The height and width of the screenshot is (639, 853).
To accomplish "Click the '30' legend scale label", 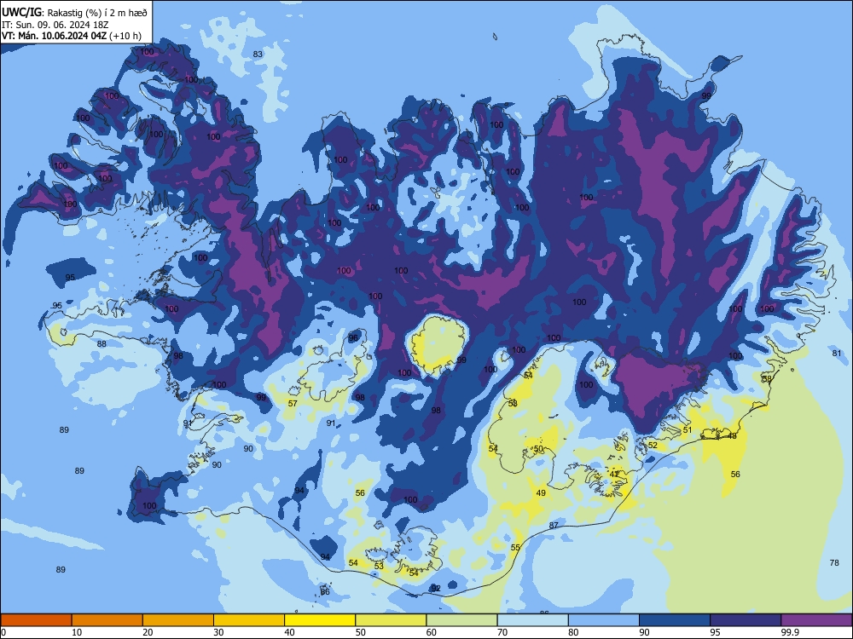I will (218, 632).
